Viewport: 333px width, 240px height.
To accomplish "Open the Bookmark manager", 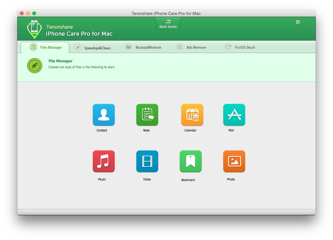I will (190, 161).
